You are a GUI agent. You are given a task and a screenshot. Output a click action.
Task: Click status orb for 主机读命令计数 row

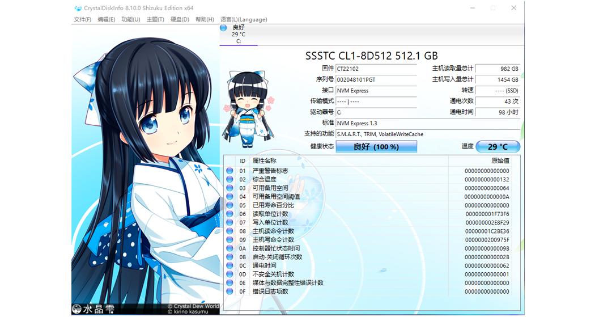tap(229, 231)
